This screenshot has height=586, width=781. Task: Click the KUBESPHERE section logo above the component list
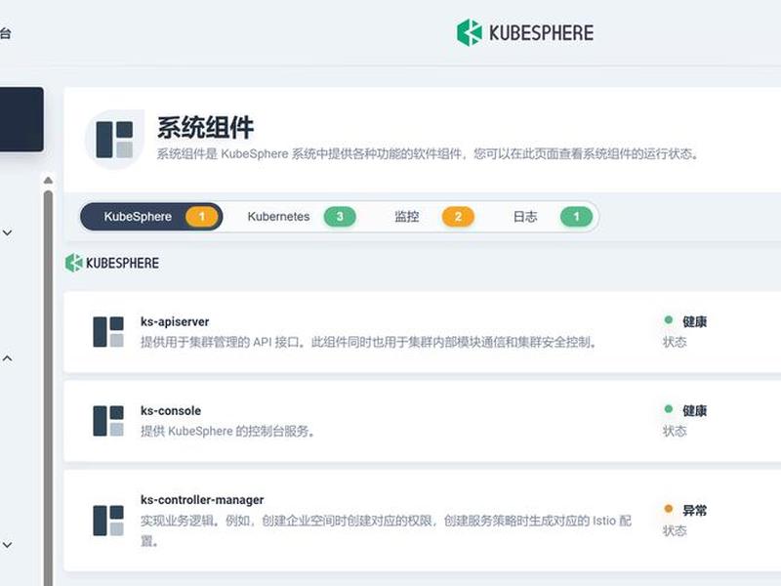pyautogui.click(x=112, y=263)
